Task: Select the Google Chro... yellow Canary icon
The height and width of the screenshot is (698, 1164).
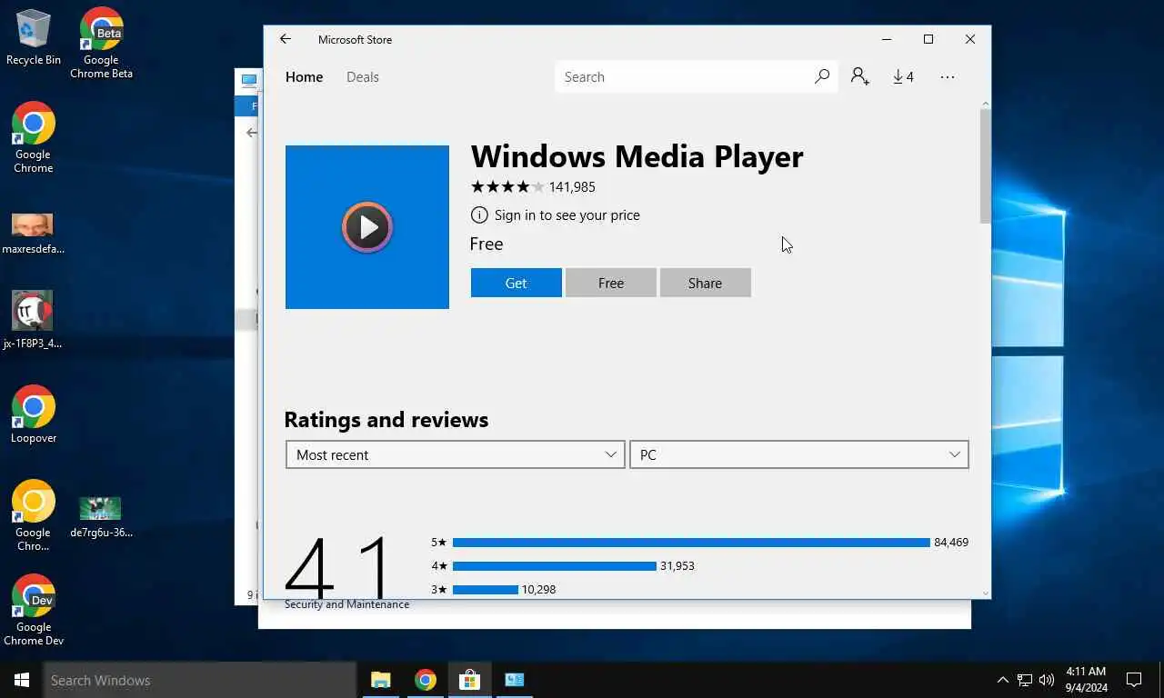Action: coord(34,515)
